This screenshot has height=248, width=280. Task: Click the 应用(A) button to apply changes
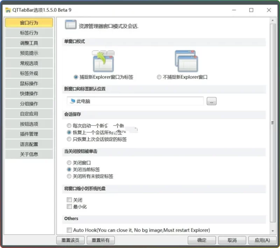click(x=262, y=240)
